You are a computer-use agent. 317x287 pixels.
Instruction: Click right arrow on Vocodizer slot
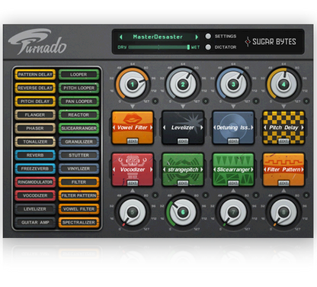pos(152,169)
